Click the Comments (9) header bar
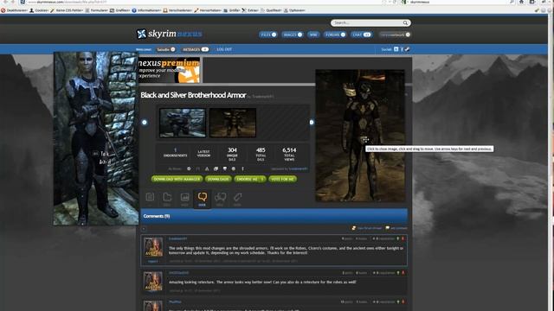Viewport: 554px width, 311px height. (274, 216)
